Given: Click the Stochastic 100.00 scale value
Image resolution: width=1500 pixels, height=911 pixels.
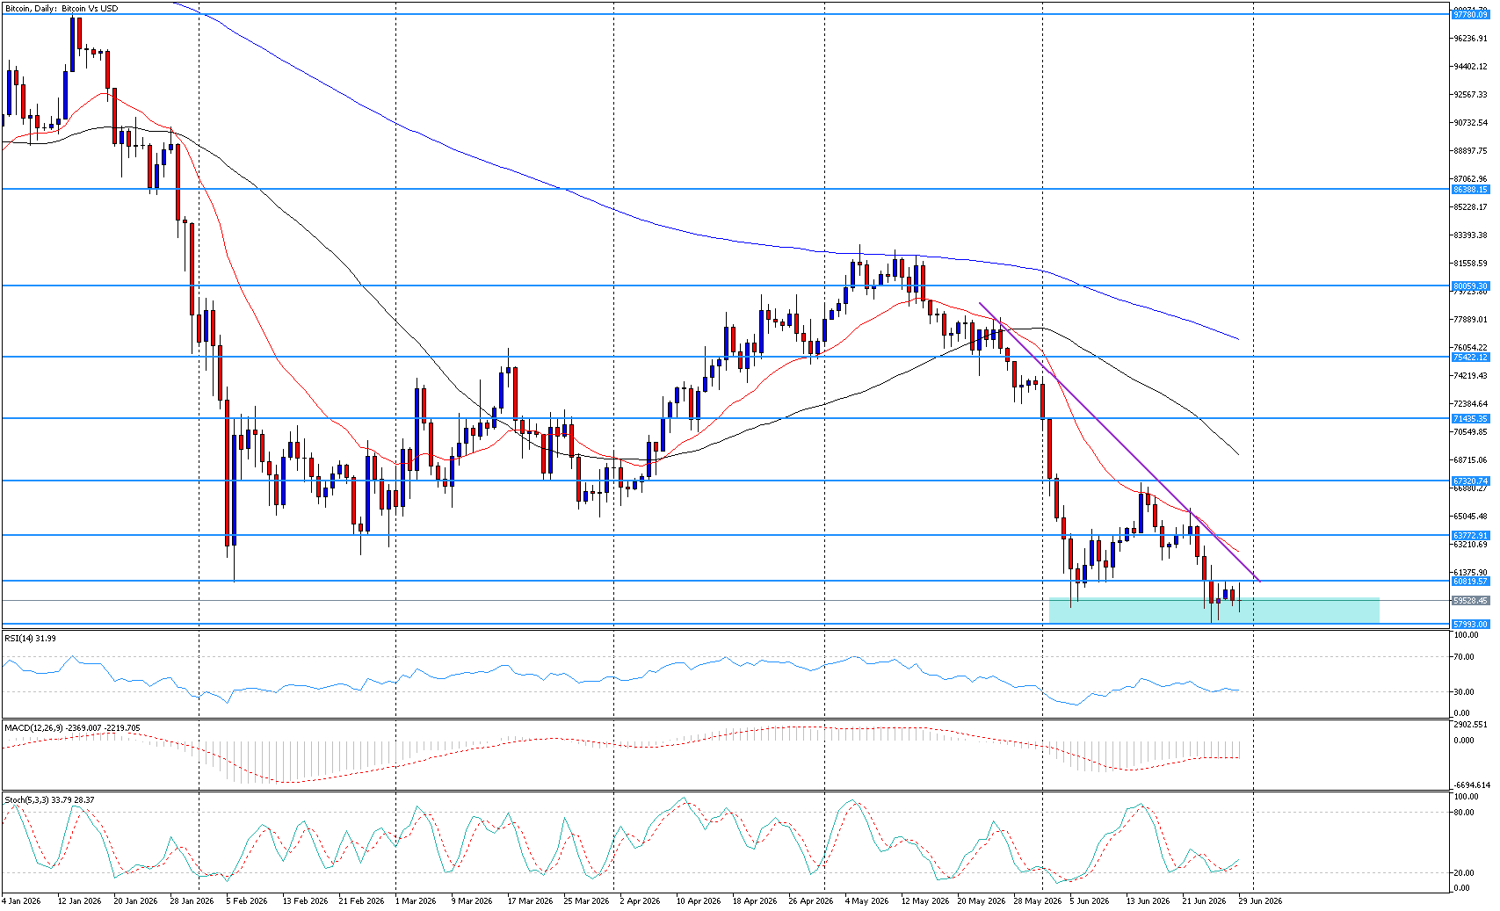Looking at the screenshot, I should (x=1466, y=797).
